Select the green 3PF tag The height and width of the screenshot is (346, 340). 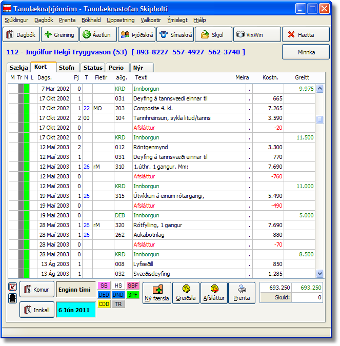[x=133, y=295]
